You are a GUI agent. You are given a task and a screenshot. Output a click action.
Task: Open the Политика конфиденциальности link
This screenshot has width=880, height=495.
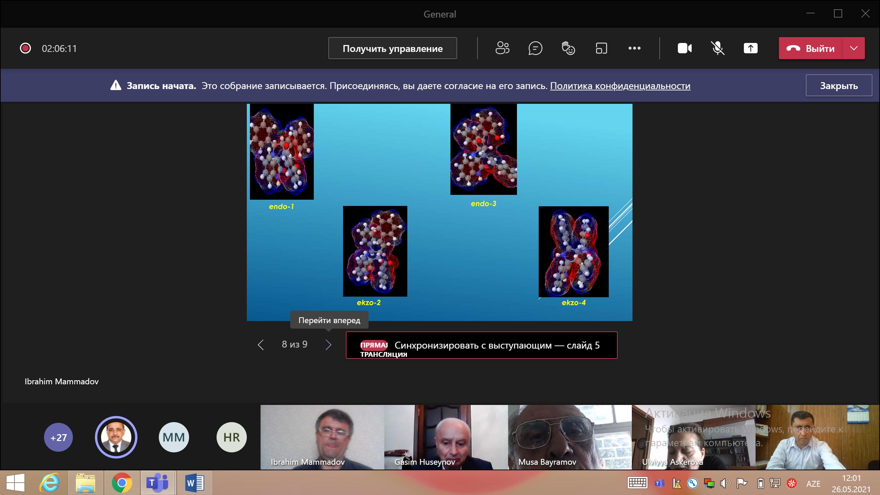[620, 86]
